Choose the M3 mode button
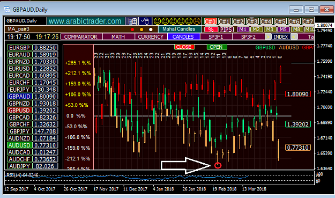 pyautogui.click(x=270, y=30)
